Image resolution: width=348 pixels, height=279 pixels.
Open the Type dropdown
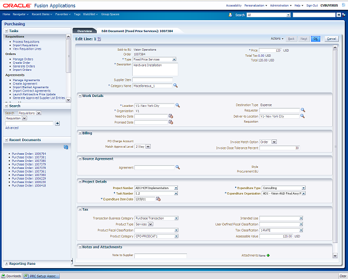click(x=174, y=59)
